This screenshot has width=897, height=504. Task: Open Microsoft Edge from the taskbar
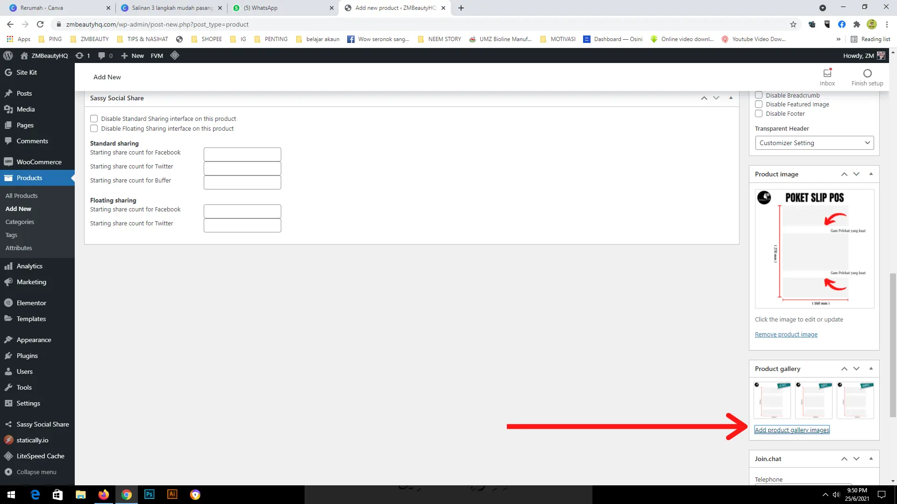(x=35, y=495)
